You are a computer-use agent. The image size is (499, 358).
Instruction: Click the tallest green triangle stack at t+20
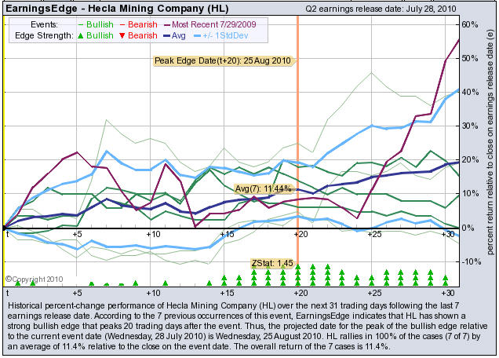(x=298, y=275)
